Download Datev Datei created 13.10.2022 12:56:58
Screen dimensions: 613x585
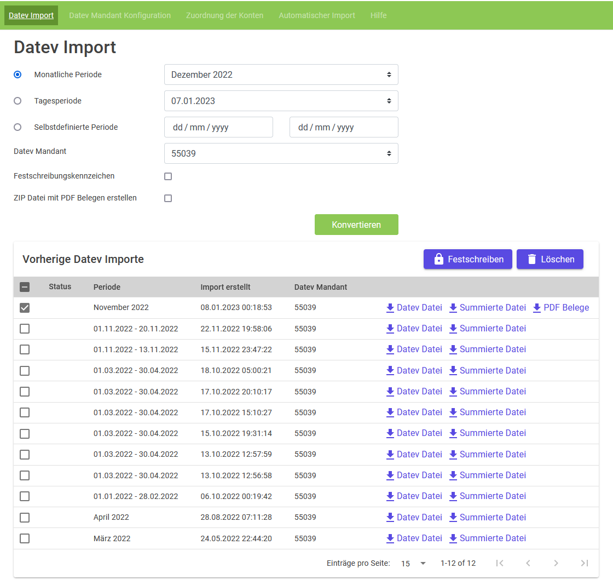414,475
